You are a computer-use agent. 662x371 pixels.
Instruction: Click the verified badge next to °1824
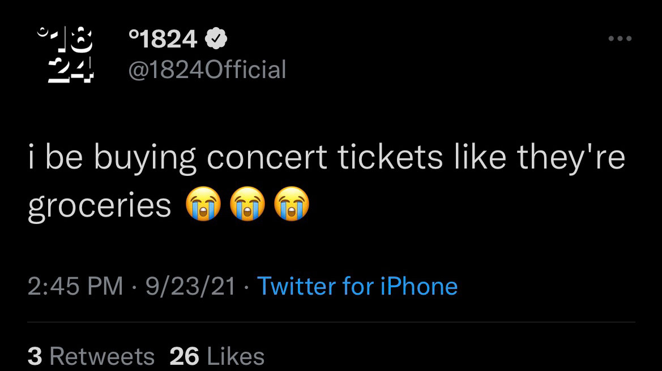click(x=216, y=39)
